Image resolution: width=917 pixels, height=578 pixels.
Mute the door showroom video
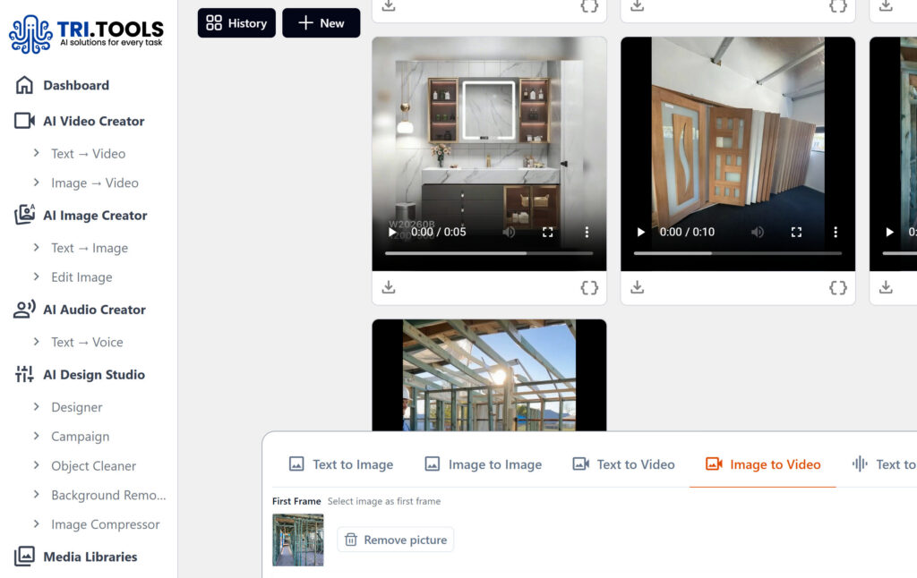[x=758, y=232]
